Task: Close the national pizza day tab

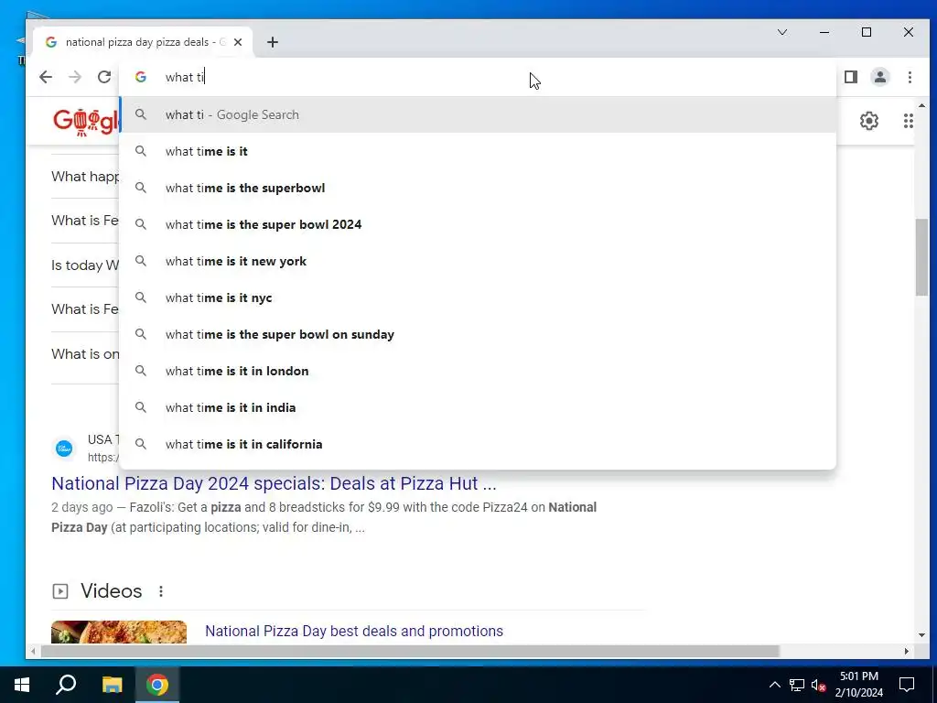Action: 238,42
